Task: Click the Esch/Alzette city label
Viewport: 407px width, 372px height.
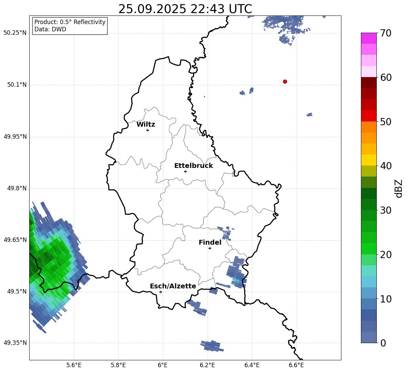Action: (x=173, y=286)
